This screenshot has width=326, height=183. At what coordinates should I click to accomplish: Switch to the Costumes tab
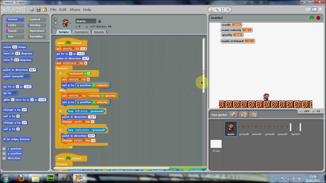click(81, 32)
